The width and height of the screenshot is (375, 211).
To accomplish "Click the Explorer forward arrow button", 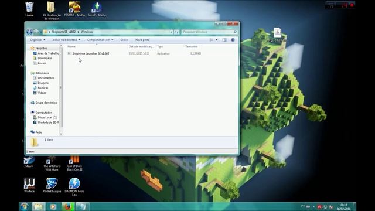I will coord(36,32).
